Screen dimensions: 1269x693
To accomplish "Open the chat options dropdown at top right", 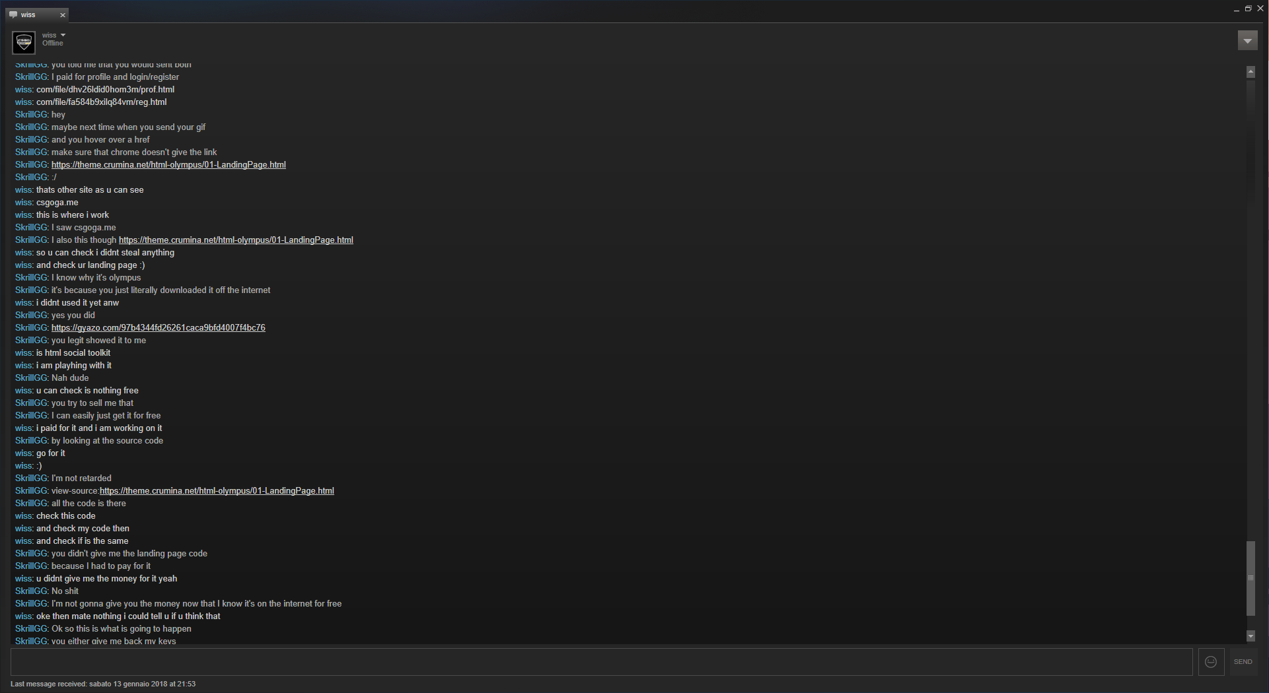I will [x=1247, y=41].
